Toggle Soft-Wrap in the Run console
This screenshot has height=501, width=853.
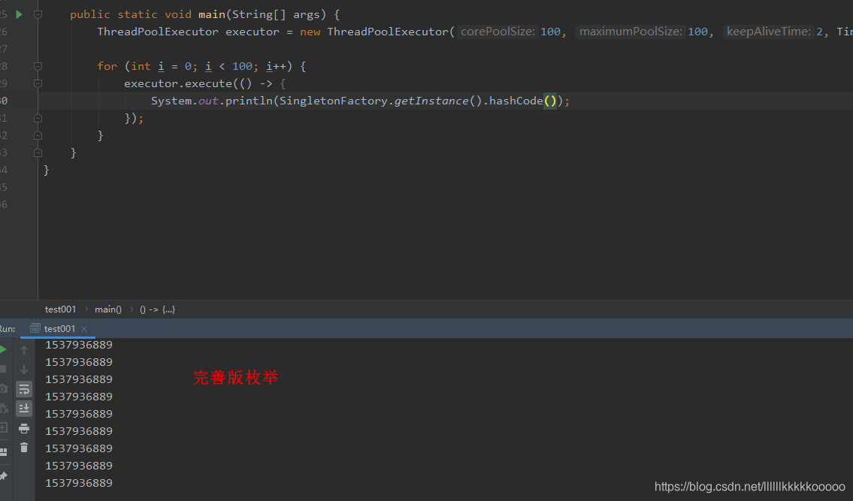click(x=24, y=390)
